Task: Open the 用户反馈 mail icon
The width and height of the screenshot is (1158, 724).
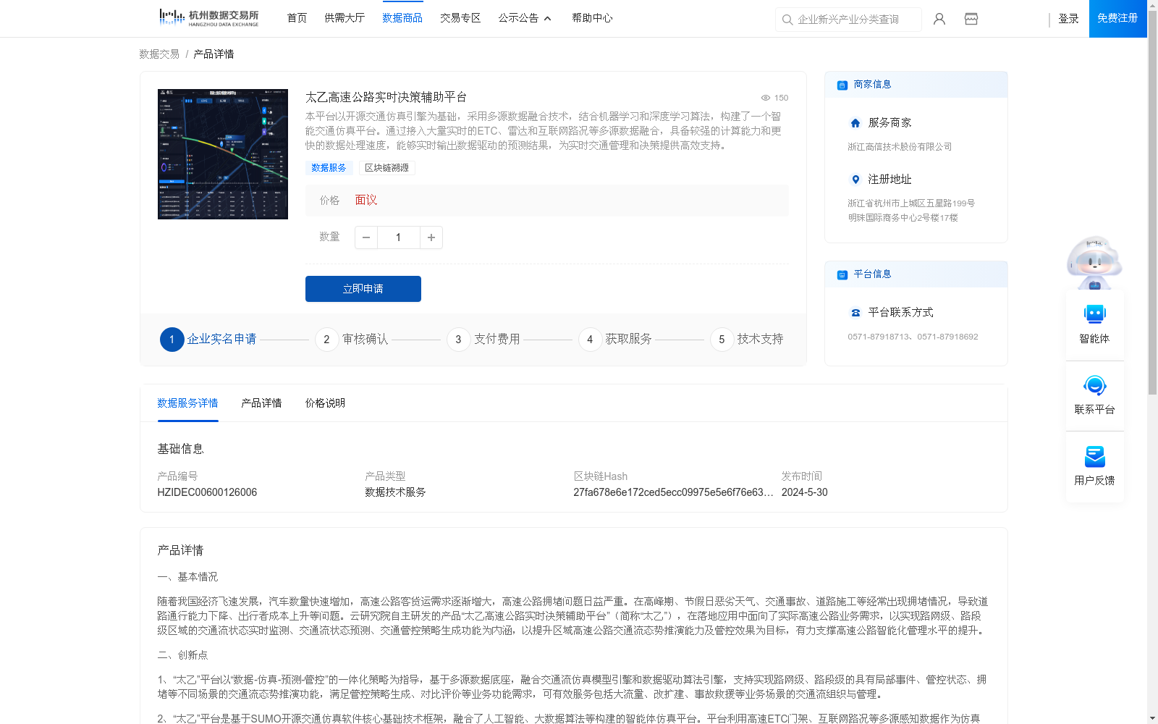Action: point(1094,456)
